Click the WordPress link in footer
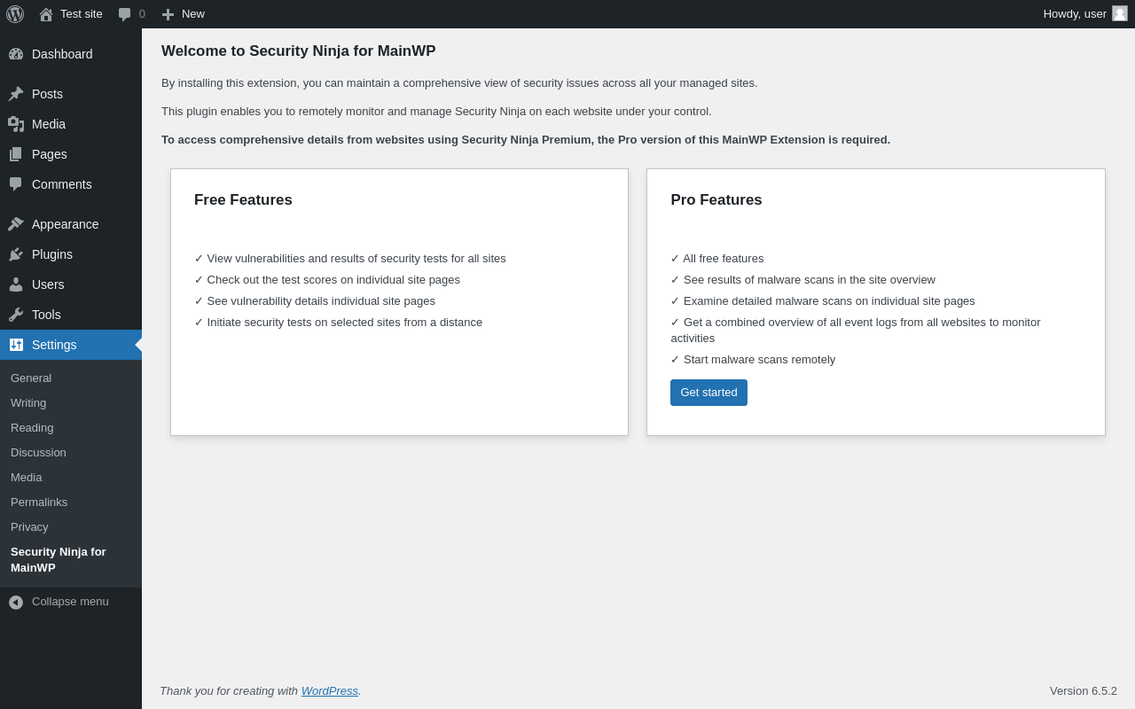 coord(330,690)
